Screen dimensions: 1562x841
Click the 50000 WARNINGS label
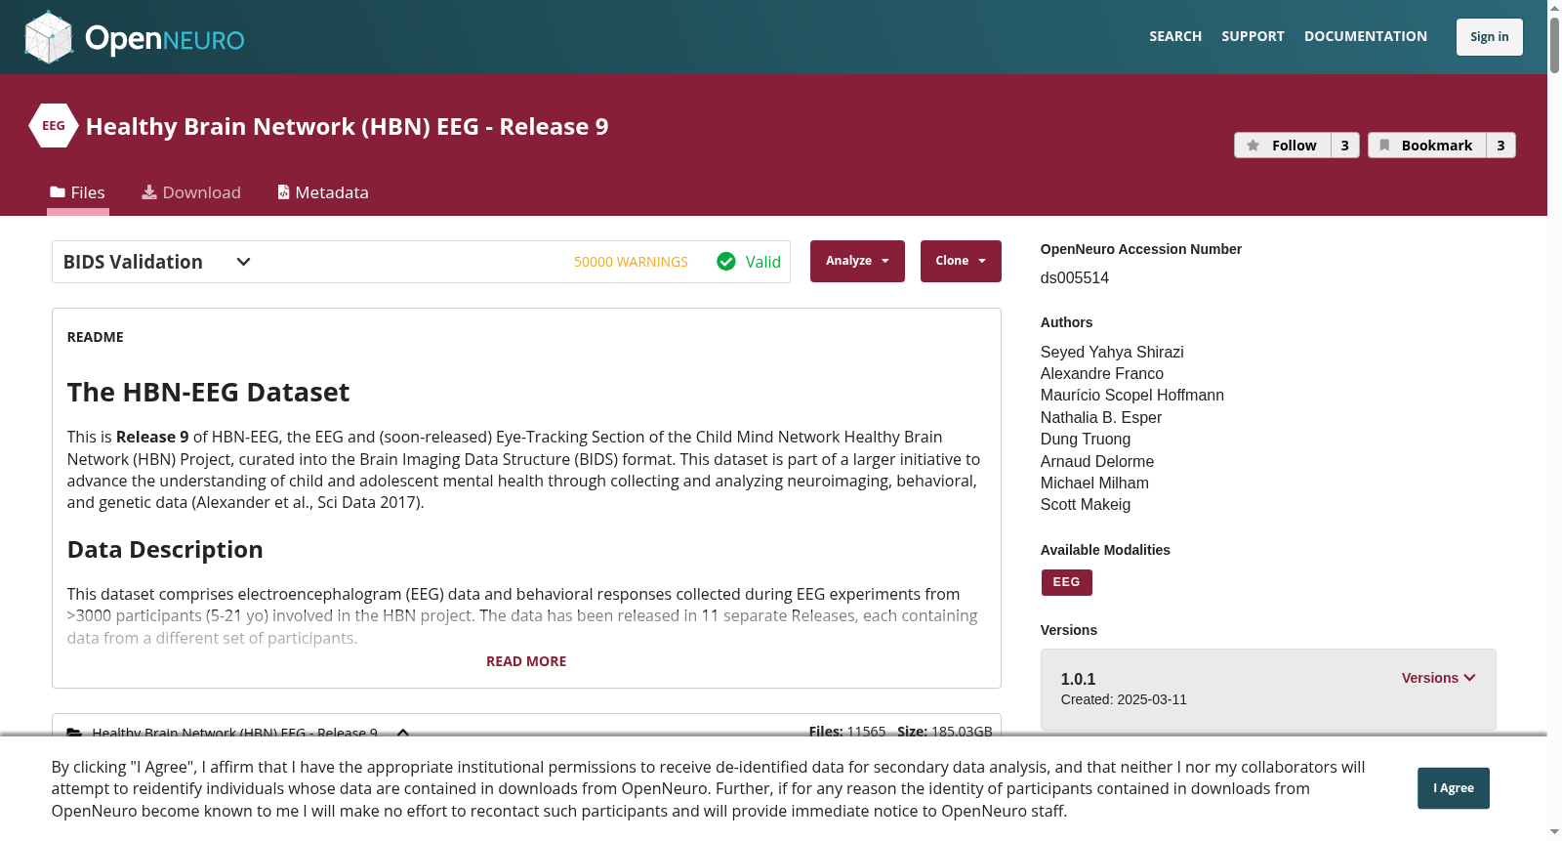point(631,262)
